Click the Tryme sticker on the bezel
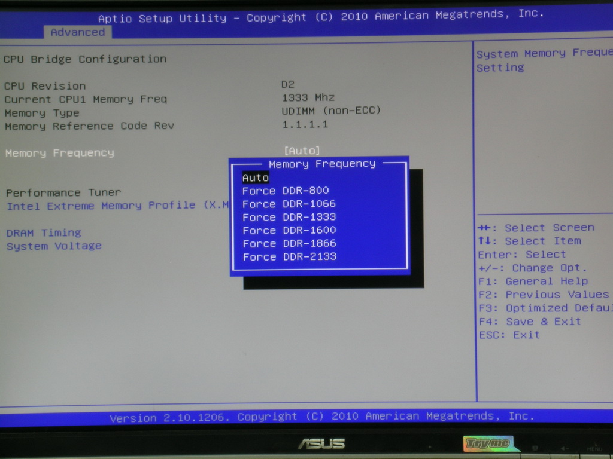The width and height of the screenshot is (613, 459). [488, 443]
